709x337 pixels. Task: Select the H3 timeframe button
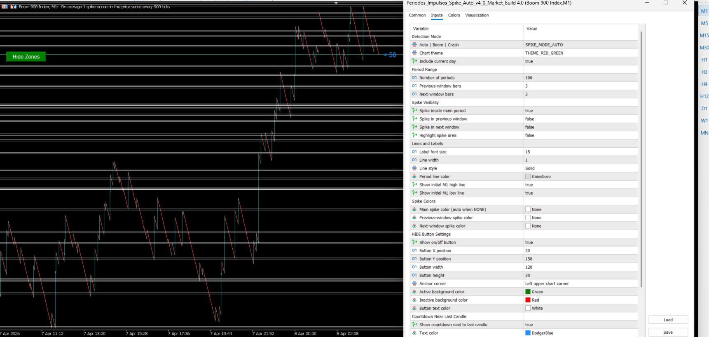click(x=704, y=72)
